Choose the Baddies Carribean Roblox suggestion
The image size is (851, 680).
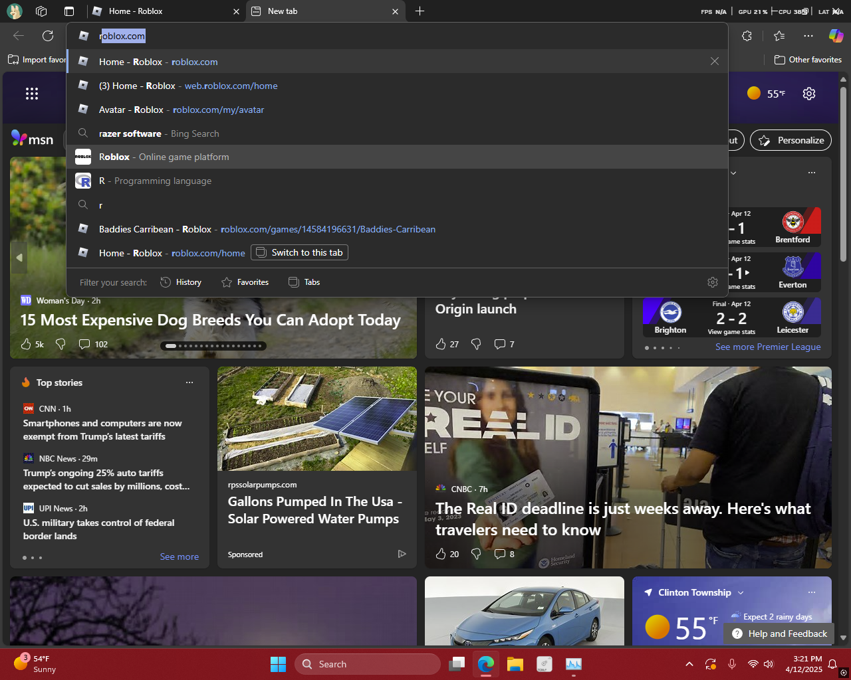click(397, 229)
